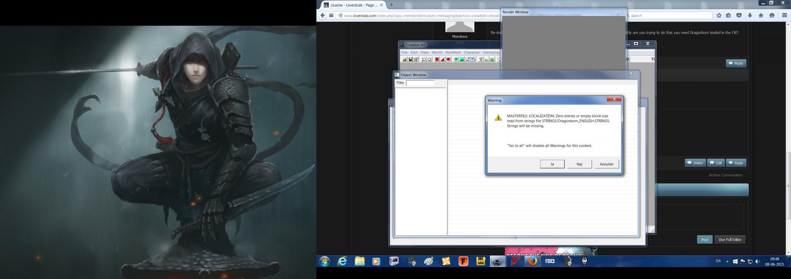The height and width of the screenshot is (279, 791).
Task: Focus the Firefox Search box
Action: pos(670,16)
